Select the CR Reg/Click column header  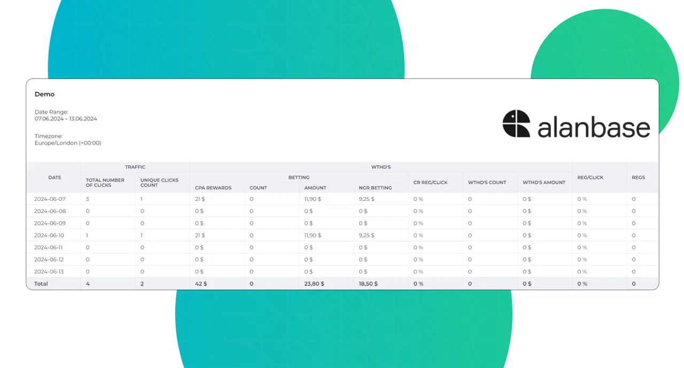[x=430, y=183]
